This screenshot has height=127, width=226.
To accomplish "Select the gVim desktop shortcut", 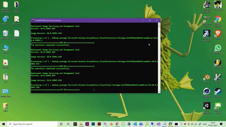I will coord(218,78).
